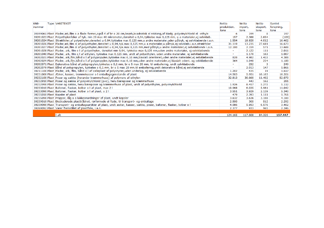Click total supply value 157.447
Screen dimensions: 324x228
282,115
